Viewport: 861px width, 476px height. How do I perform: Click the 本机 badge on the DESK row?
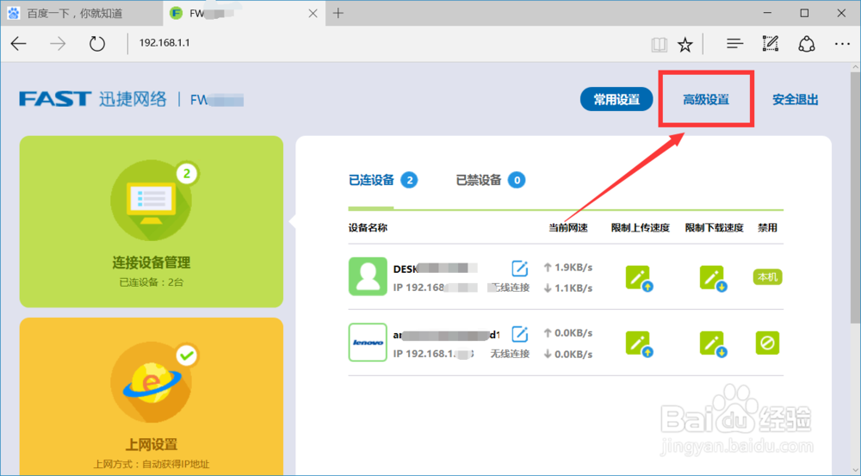tap(767, 277)
